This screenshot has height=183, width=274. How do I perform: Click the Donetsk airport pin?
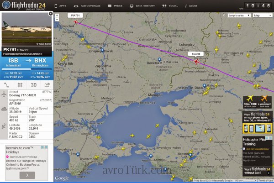(159, 60)
